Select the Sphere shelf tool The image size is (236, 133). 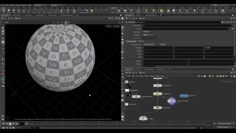tap(9, 11)
